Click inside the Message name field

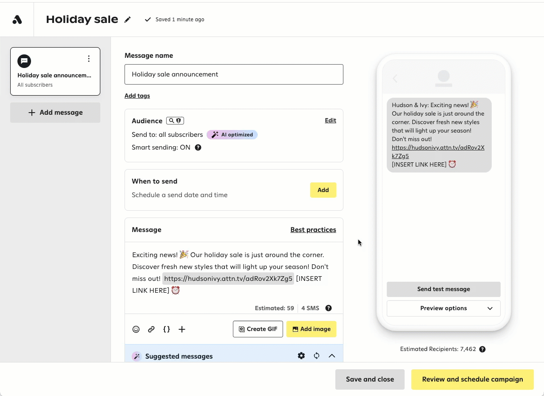click(234, 74)
